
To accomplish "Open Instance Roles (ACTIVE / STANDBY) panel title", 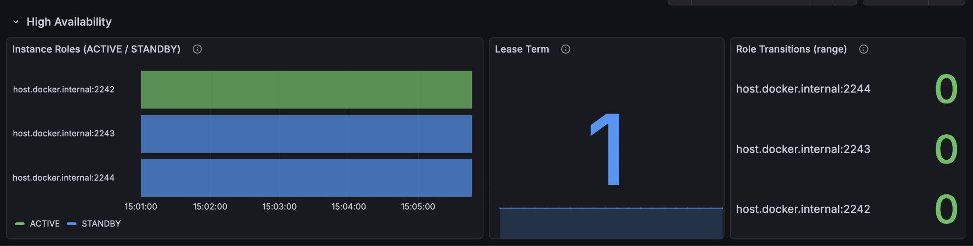I will tap(96, 49).
